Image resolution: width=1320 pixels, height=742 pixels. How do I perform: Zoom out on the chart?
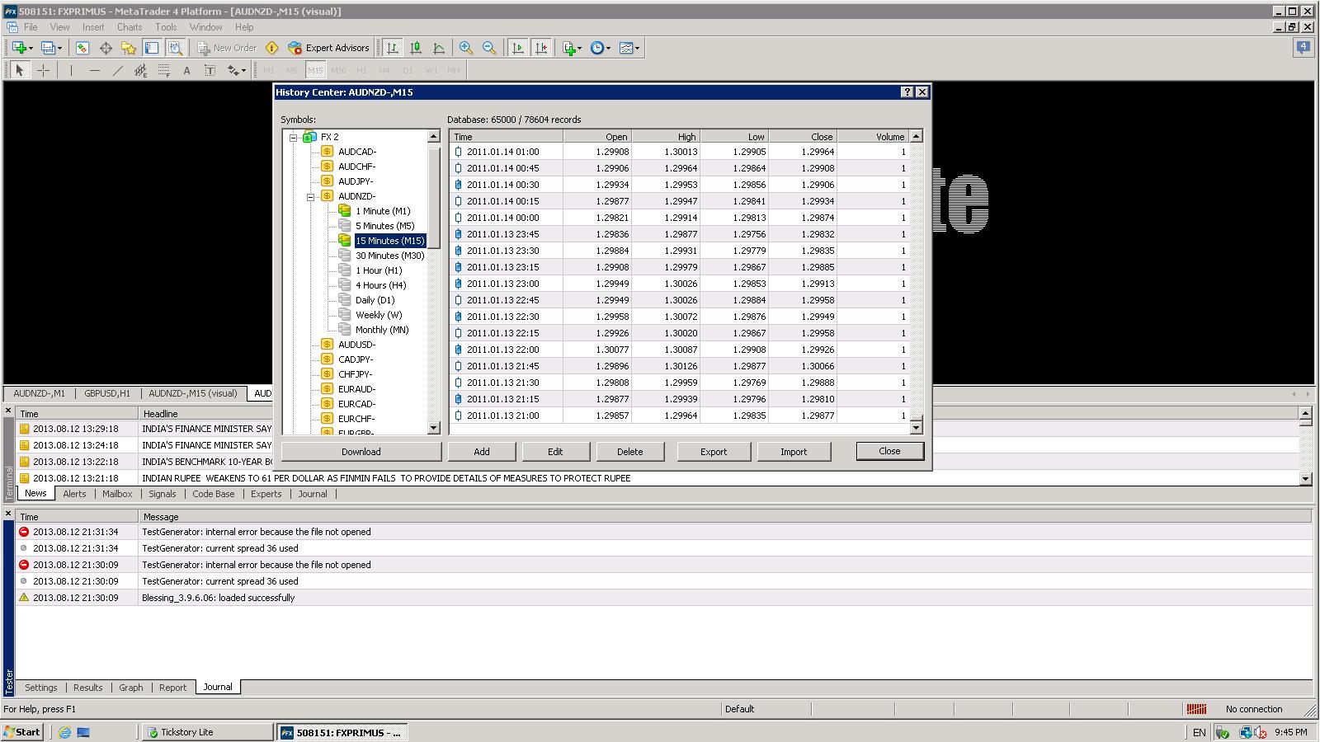pos(489,48)
